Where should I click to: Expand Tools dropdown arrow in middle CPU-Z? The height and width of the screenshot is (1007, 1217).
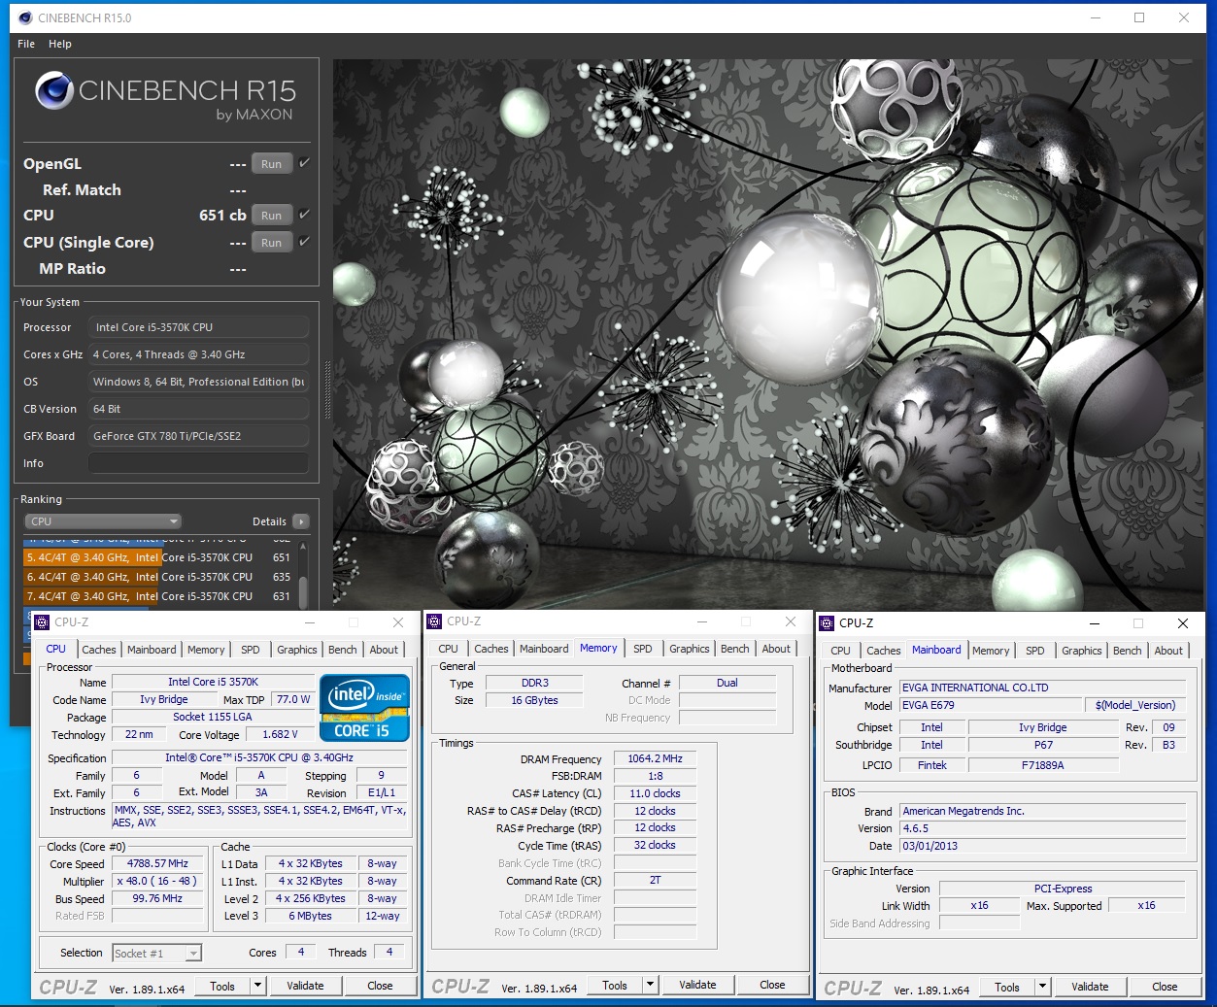point(651,985)
